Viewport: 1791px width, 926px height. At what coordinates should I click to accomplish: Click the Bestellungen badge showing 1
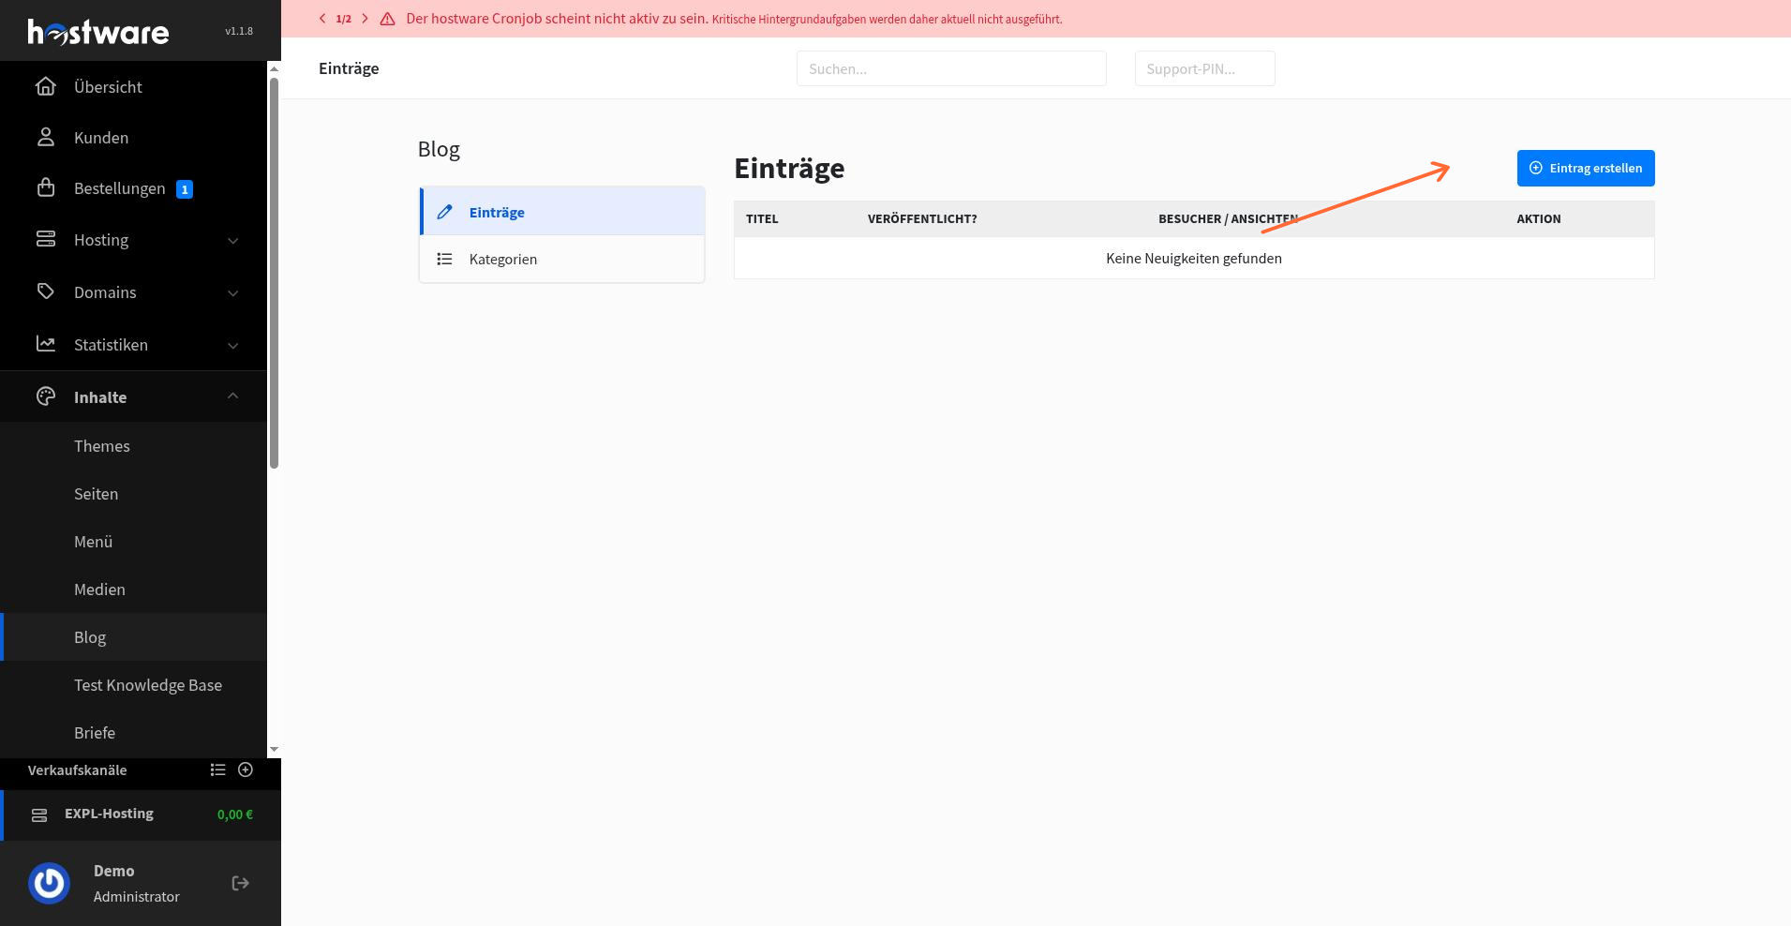coord(185,189)
